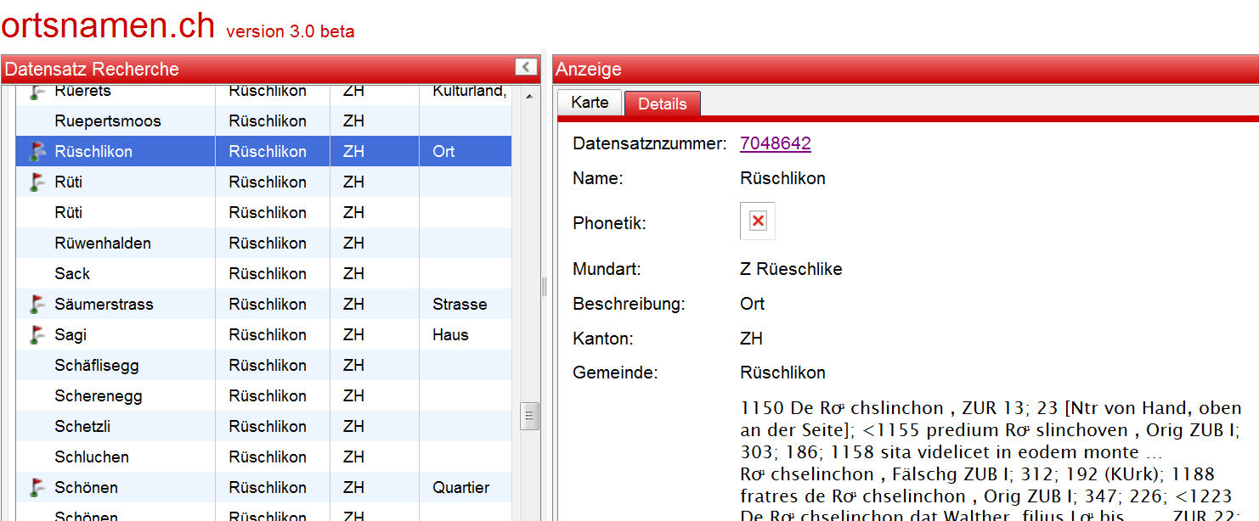Click the flag icon next to Säumerstrass
Image resolution: width=1259 pixels, height=521 pixels.
(36, 305)
